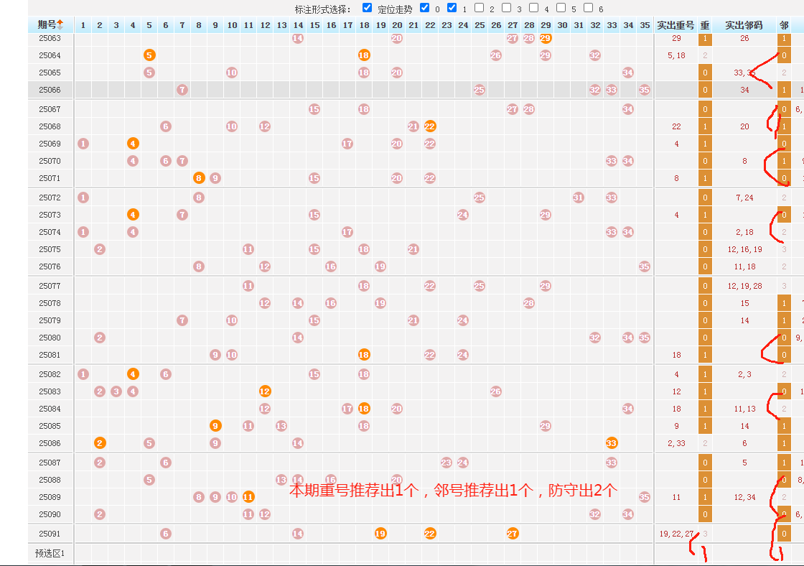Select period row label 25080
Viewport: 804px width, 566px height.
click(x=50, y=338)
